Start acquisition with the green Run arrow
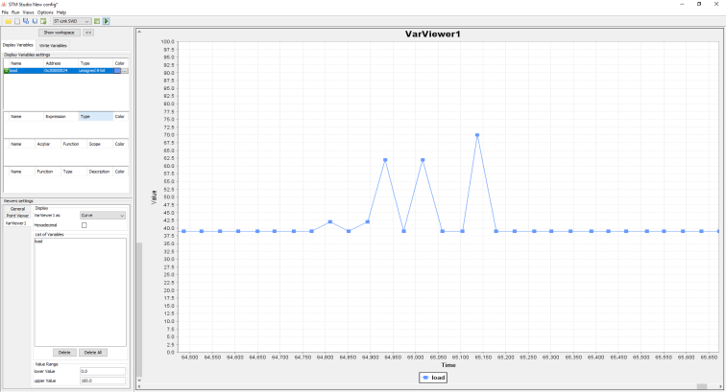This screenshot has height=392, width=726. coord(107,20)
